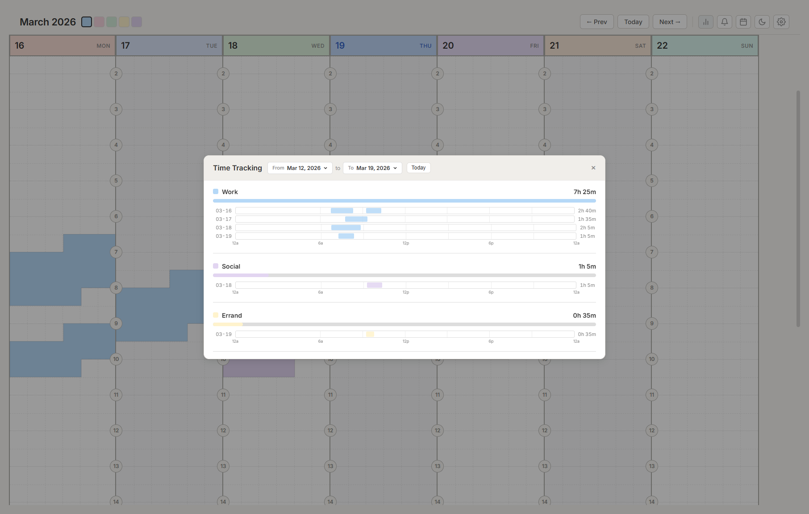Click the Prev button to go back

(596, 21)
